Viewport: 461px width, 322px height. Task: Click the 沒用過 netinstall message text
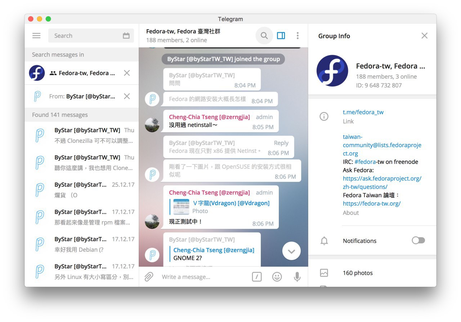click(193, 125)
